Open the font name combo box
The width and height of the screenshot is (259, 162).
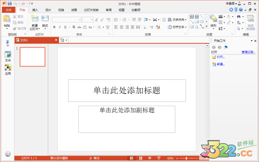(x=67, y=20)
